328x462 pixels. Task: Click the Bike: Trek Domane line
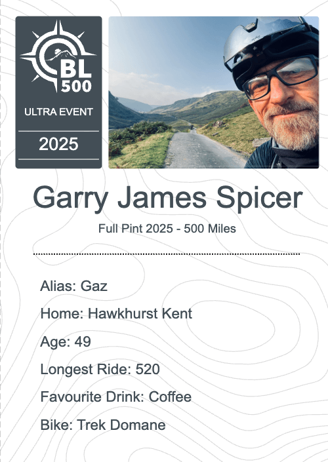pos(103,425)
